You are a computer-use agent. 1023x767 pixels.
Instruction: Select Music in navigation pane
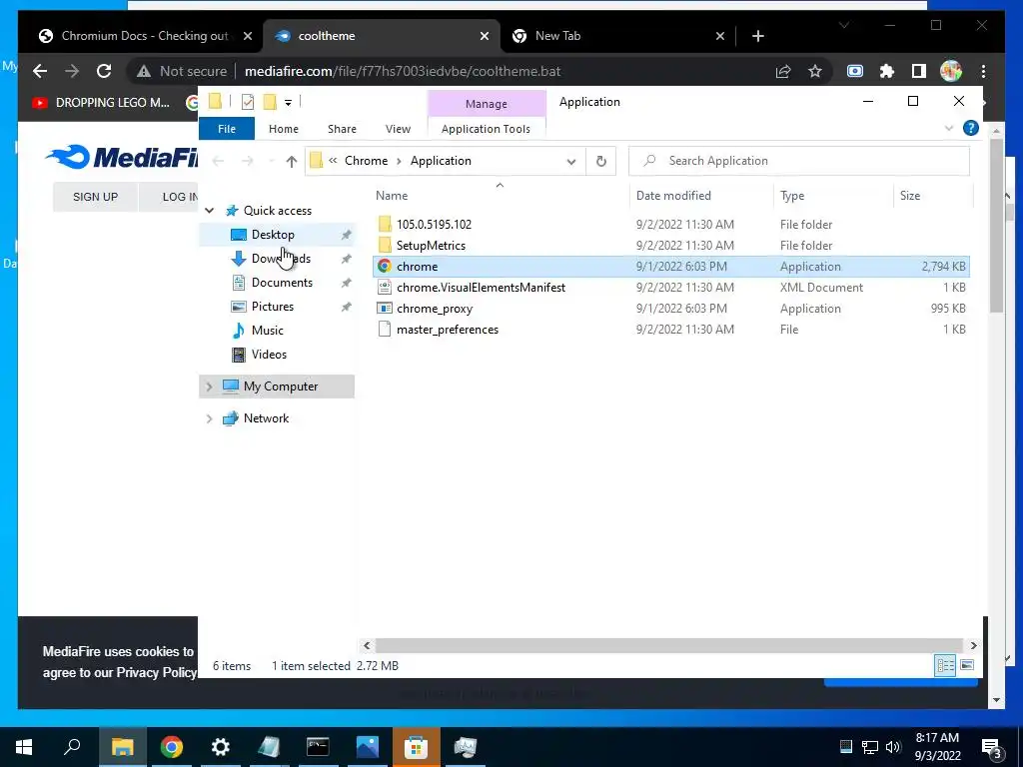(277, 331)
